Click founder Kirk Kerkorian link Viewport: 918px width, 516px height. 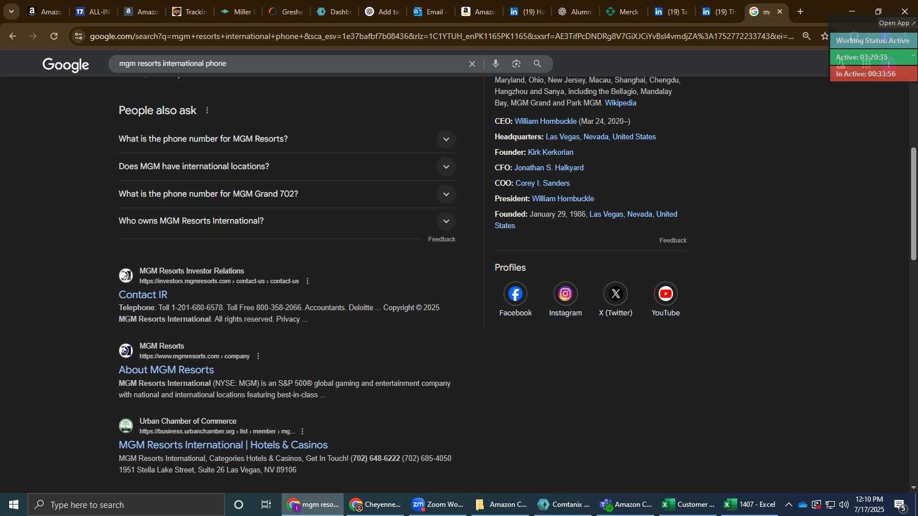[551, 153]
